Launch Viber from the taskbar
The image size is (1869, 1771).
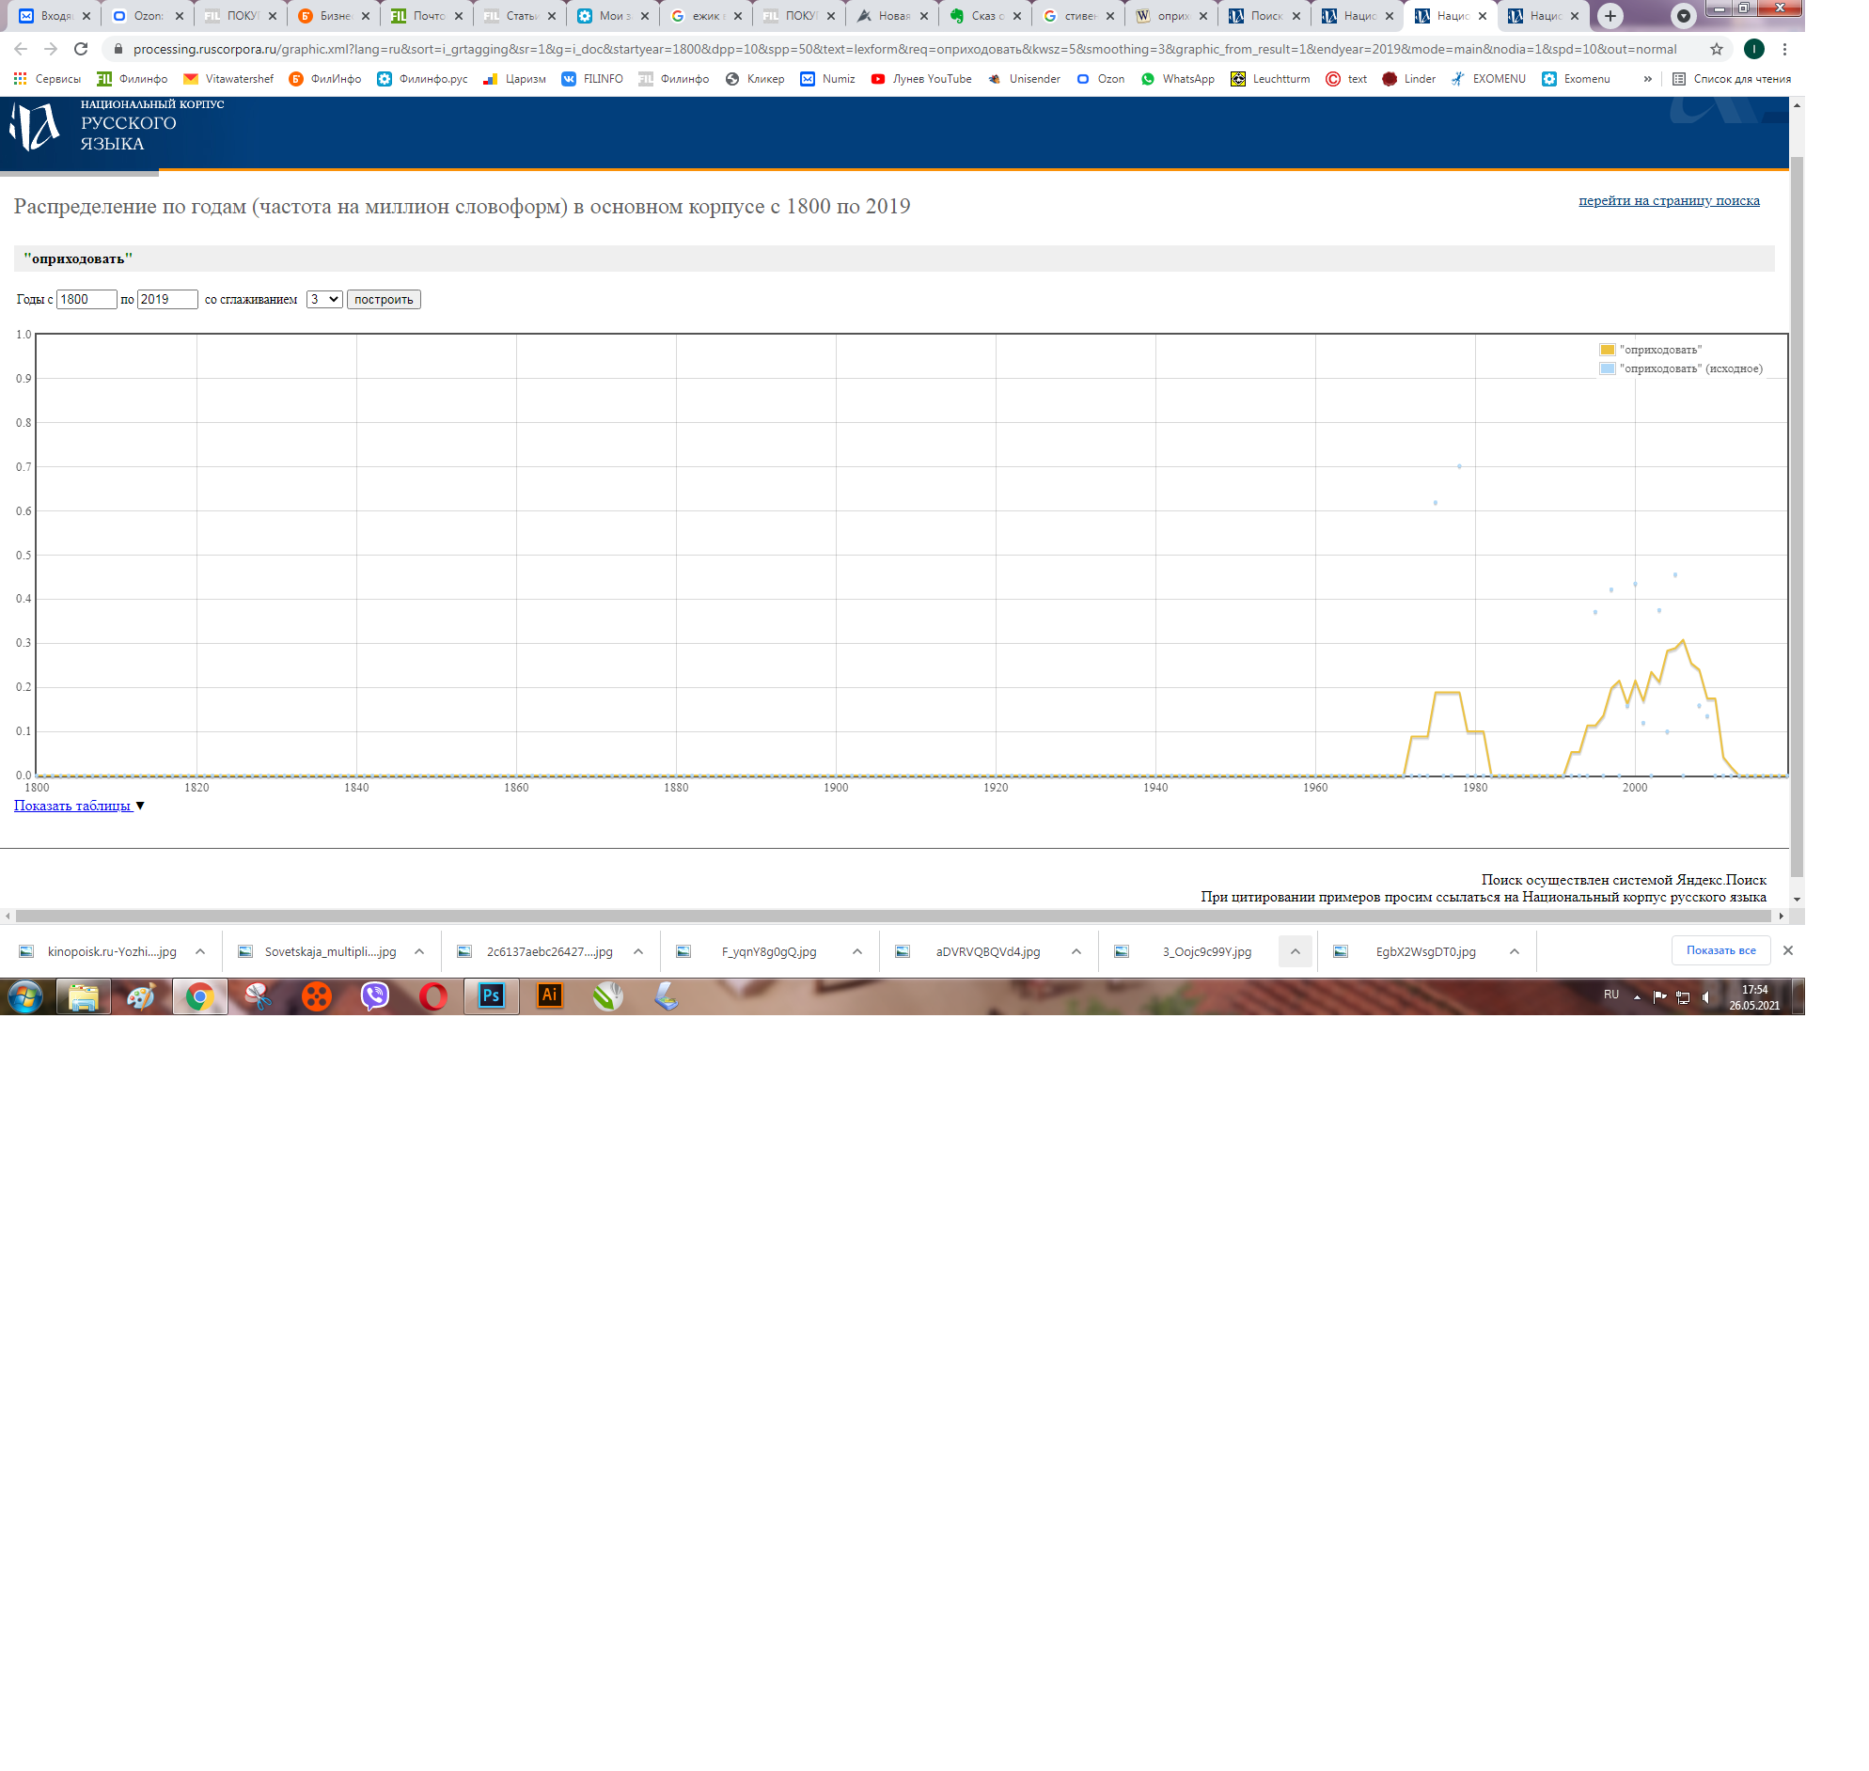coord(375,995)
